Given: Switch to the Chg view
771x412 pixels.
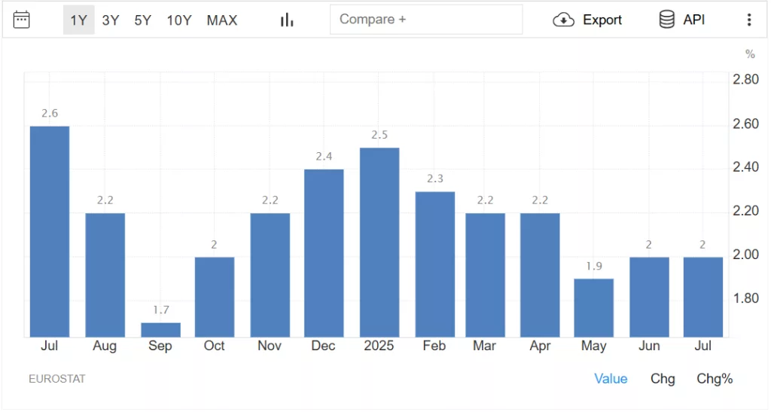Looking at the screenshot, I should tap(663, 379).
